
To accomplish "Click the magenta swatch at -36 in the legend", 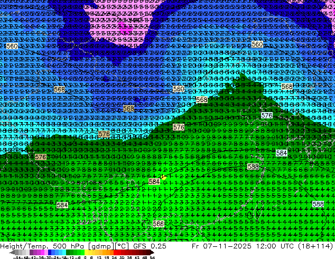I will click(x=42, y=252).
